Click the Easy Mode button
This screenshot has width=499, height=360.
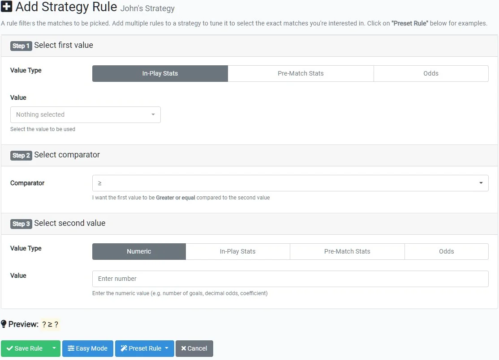pos(87,348)
